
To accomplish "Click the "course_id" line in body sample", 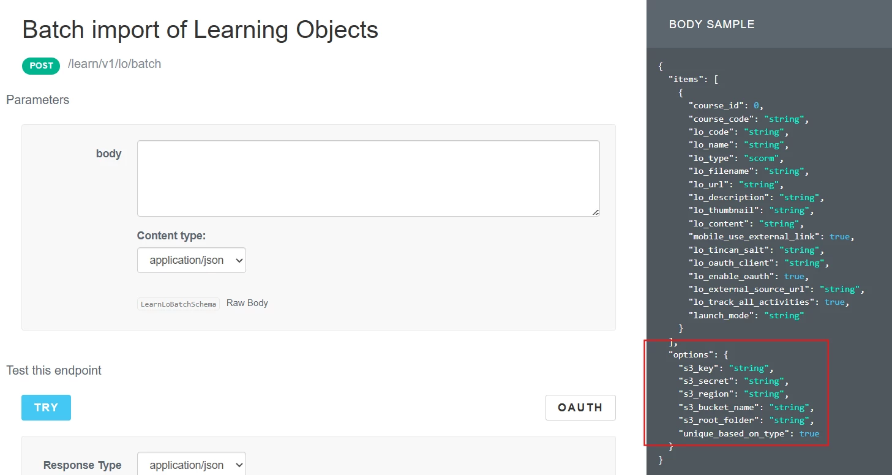I will coord(725,105).
